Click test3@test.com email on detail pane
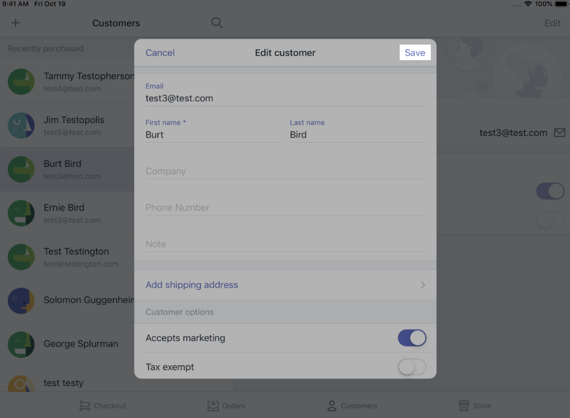 tap(513, 133)
